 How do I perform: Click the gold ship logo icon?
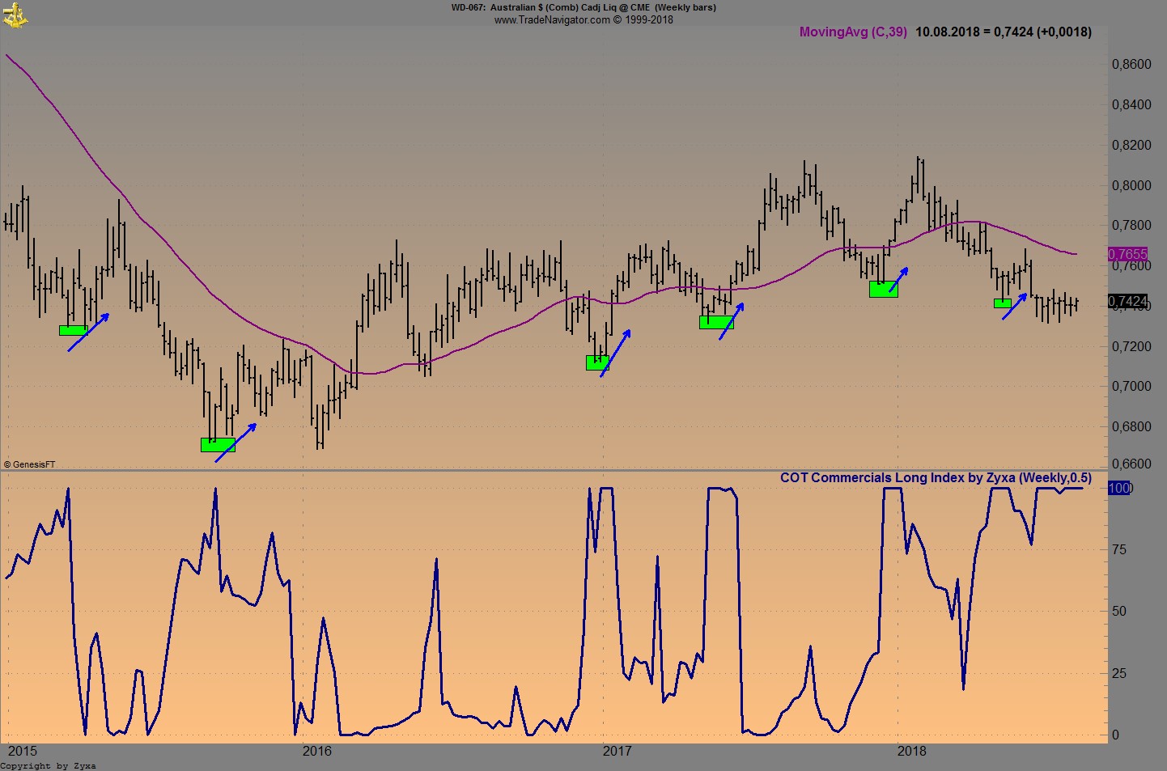point(15,15)
